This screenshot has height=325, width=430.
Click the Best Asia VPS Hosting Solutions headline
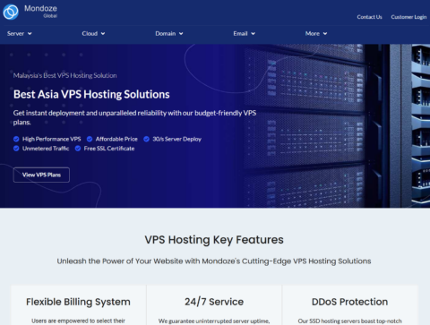click(x=91, y=94)
